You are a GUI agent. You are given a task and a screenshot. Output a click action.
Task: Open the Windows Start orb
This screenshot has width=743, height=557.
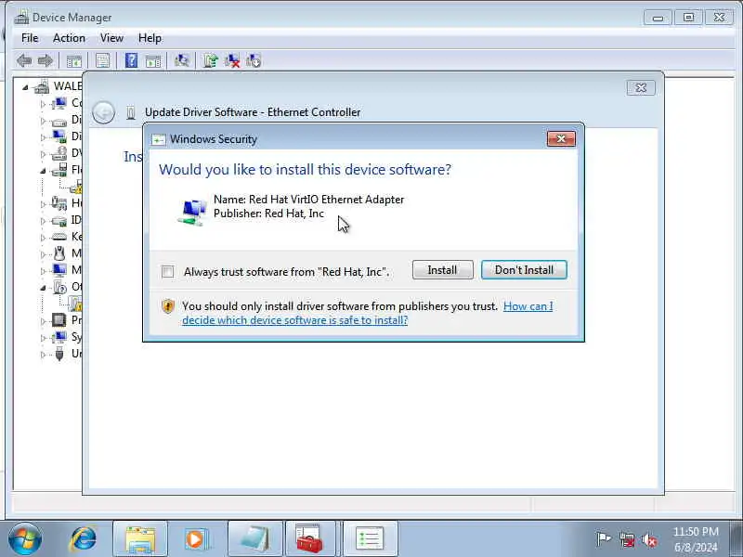pyautogui.click(x=25, y=539)
